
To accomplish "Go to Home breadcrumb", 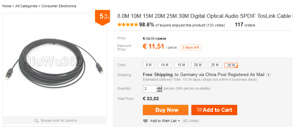I will point(7,6).
